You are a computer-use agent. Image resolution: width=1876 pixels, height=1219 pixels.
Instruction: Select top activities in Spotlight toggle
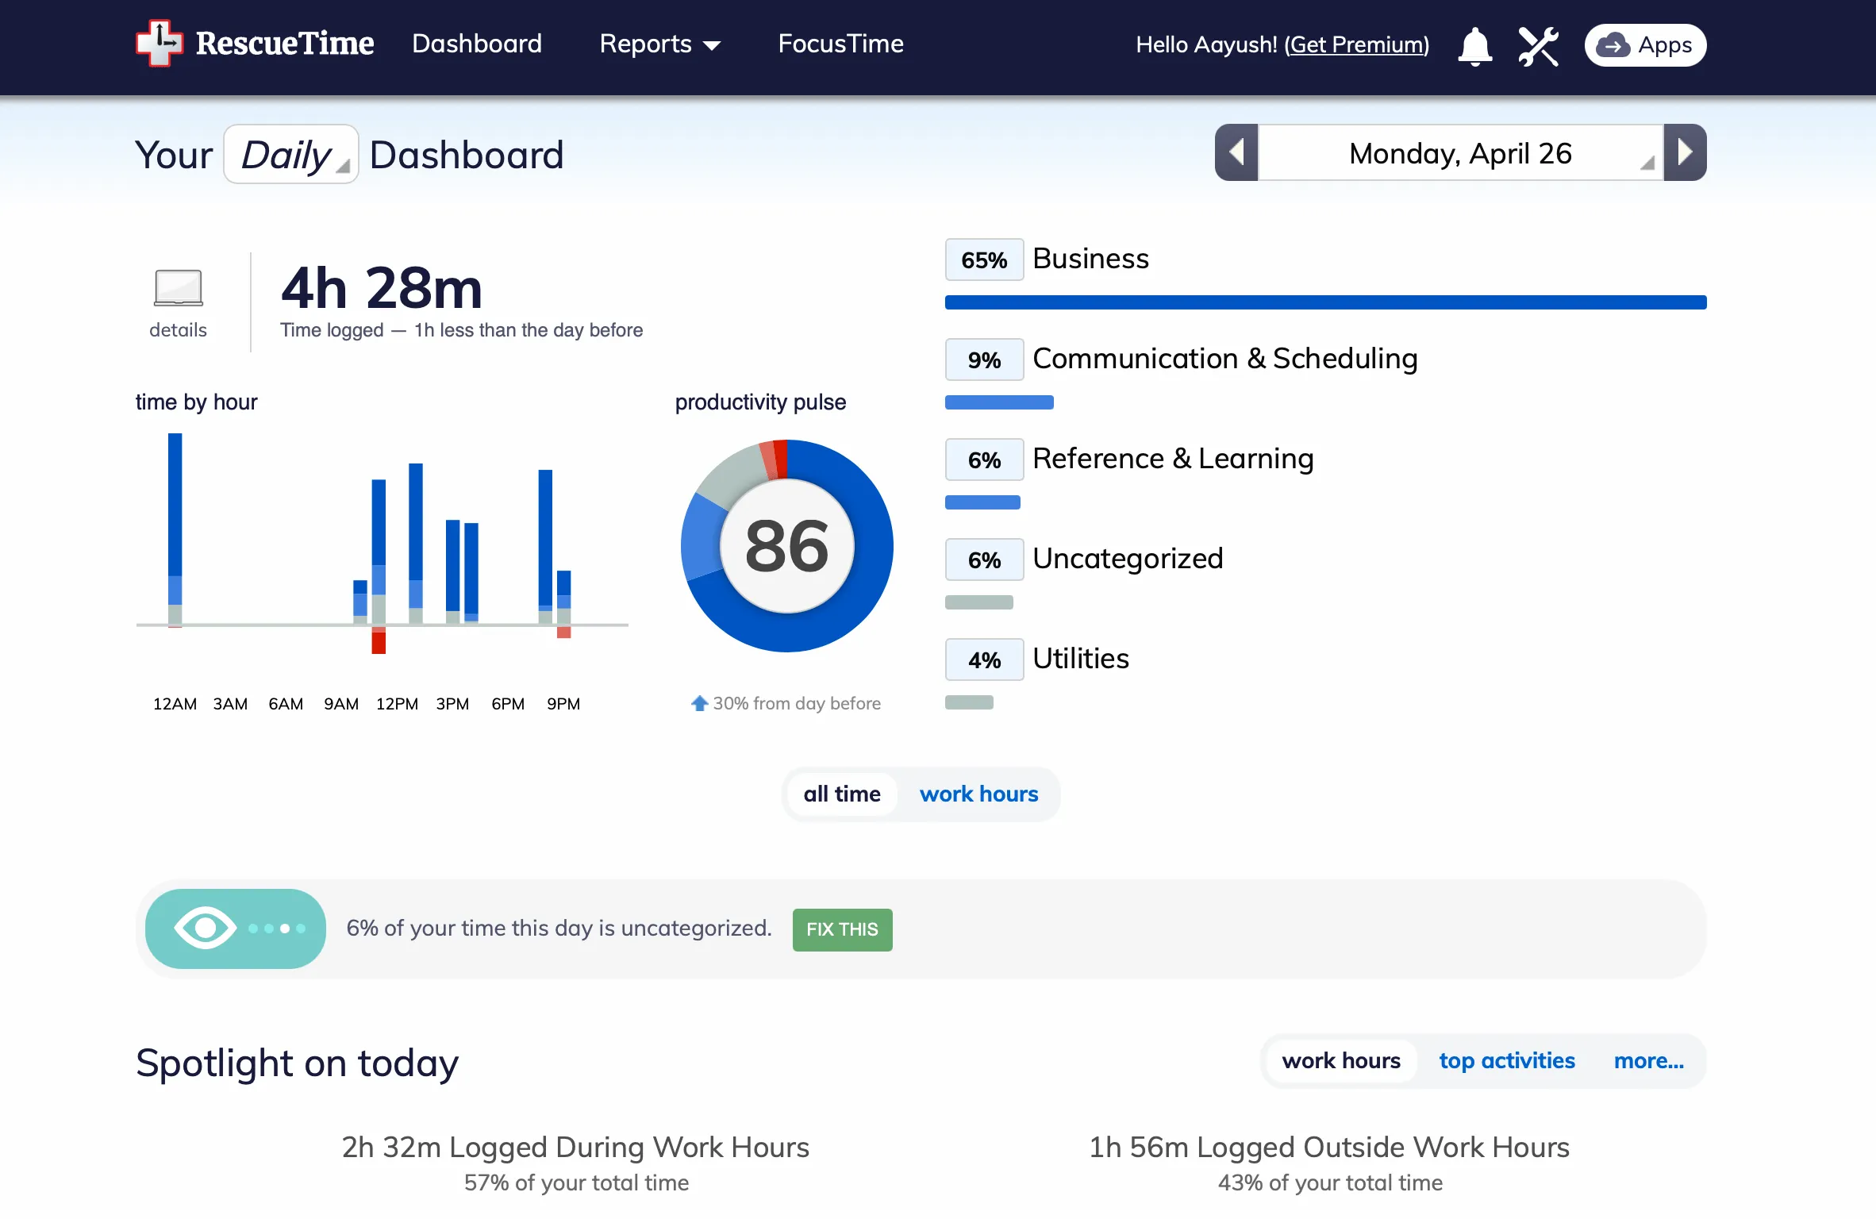click(1506, 1060)
